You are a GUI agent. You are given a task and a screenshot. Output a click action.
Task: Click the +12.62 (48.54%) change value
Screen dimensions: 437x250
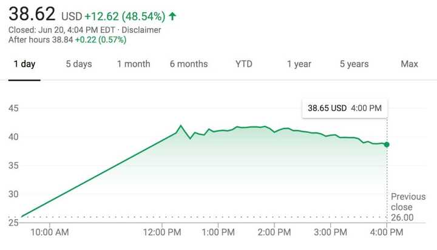123,15
